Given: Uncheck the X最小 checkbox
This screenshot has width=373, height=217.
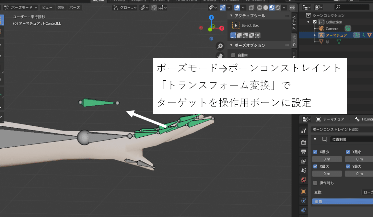Looking at the screenshot, I should (x=315, y=152).
